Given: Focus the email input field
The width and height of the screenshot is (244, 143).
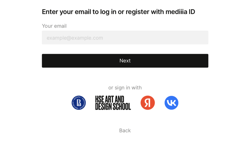Looking at the screenshot, I should click(x=125, y=38).
